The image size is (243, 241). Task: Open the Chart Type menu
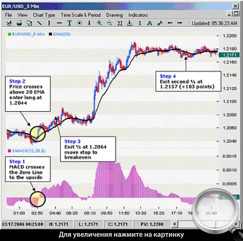(44, 15)
